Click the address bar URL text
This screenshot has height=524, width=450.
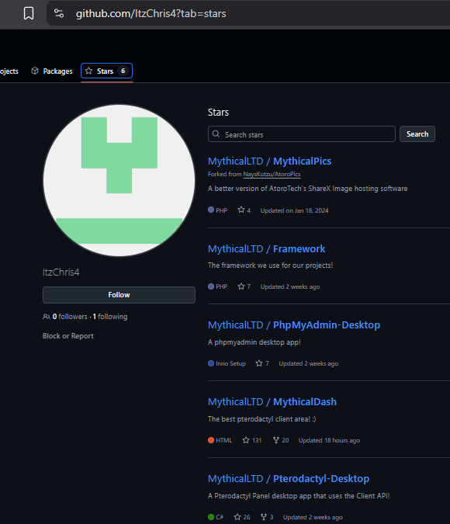[151, 13]
